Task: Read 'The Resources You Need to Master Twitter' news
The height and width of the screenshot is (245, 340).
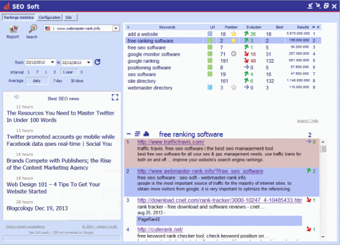Action: 60,116
